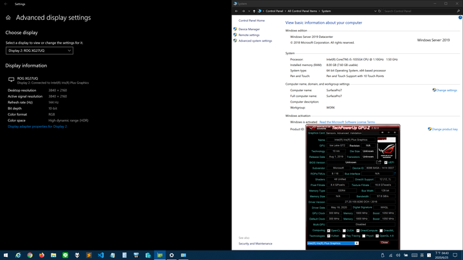The height and width of the screenshot is (260, 463).
Task: Switch to GPU-Z Advanced tab
Action: [x=343, y=133]
